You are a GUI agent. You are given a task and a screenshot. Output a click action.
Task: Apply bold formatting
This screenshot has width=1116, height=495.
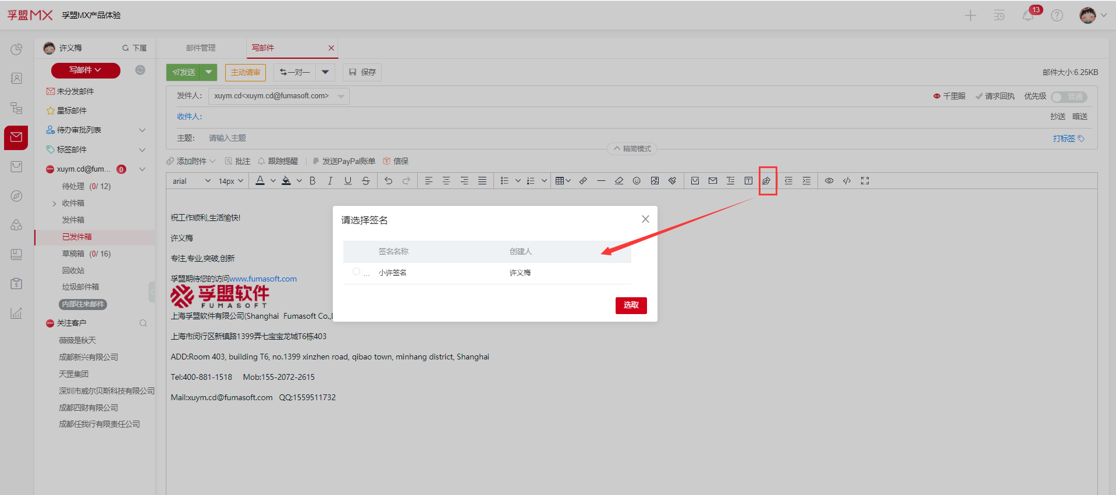click(312, 181)
